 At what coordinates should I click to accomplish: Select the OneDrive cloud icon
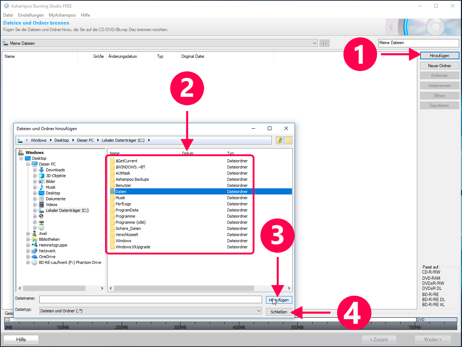coord(35,257)
